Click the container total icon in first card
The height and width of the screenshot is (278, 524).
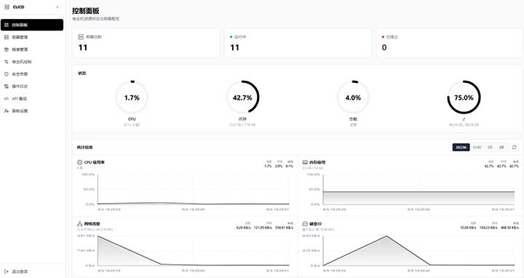(x=81, y=37)
